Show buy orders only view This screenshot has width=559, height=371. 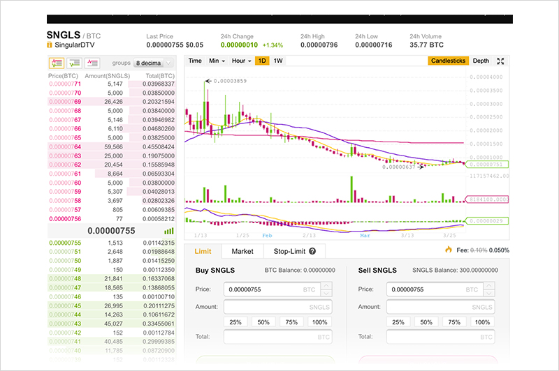(x=75, y=63)
